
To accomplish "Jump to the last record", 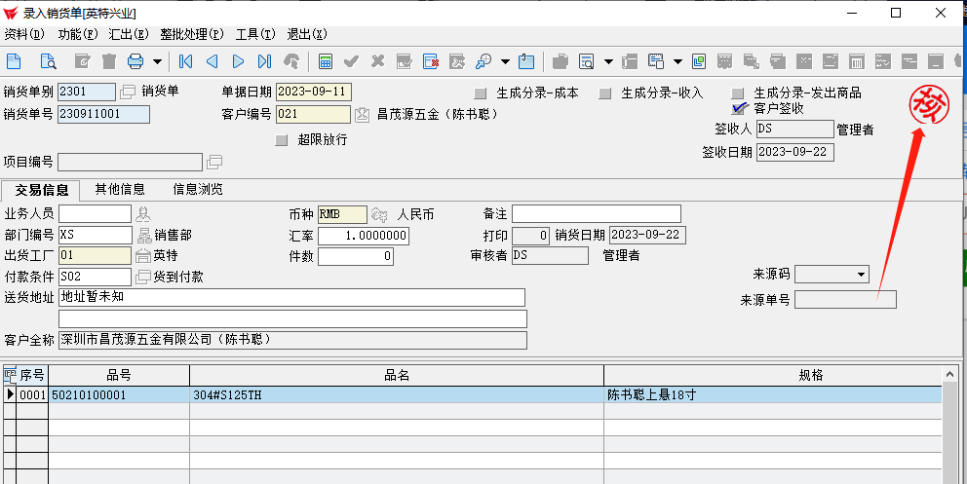I will 264,61.
